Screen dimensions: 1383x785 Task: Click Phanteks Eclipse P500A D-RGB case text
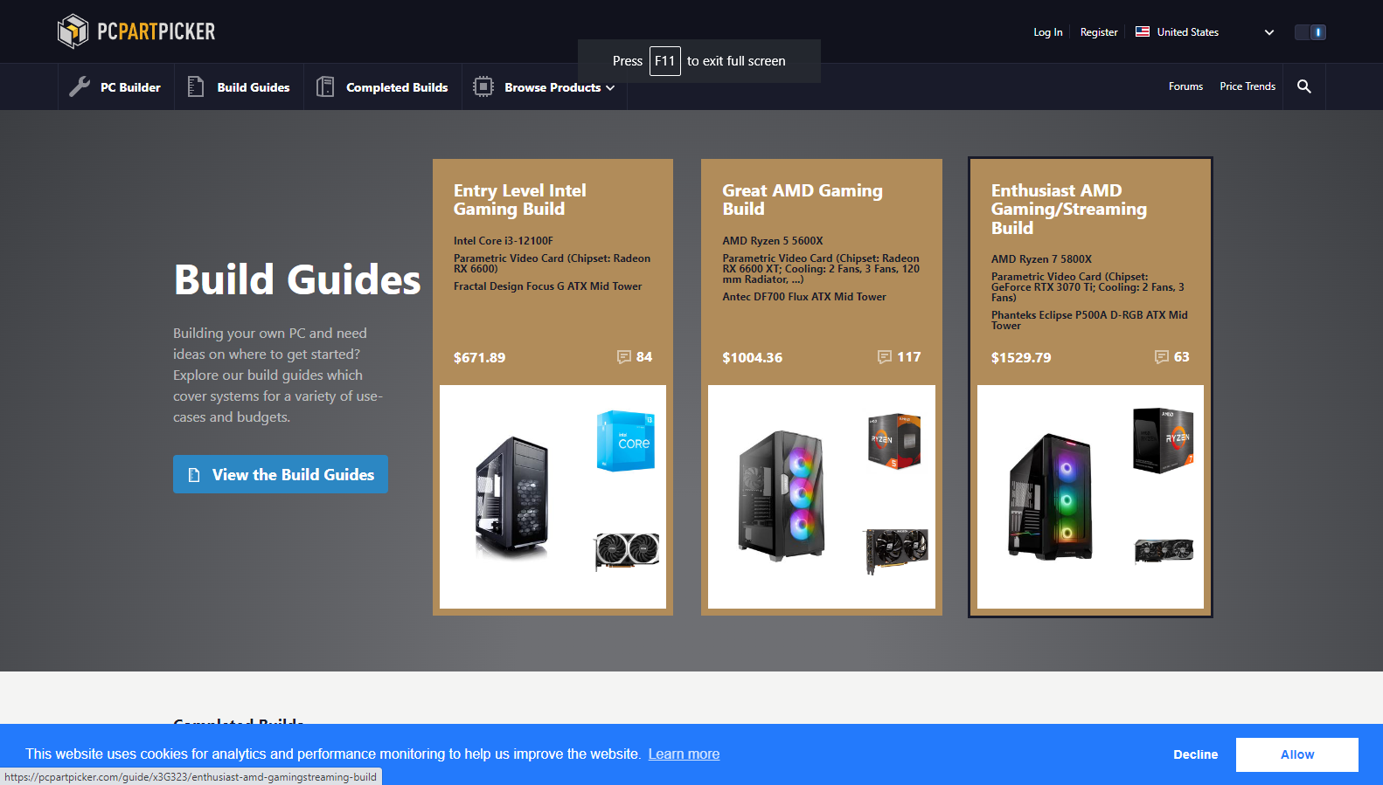click(x=1089, y=320)
